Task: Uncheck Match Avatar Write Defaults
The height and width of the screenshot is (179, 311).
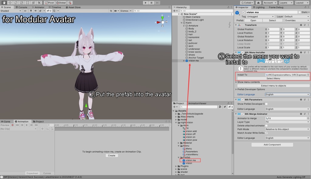Action: [266, 133]
